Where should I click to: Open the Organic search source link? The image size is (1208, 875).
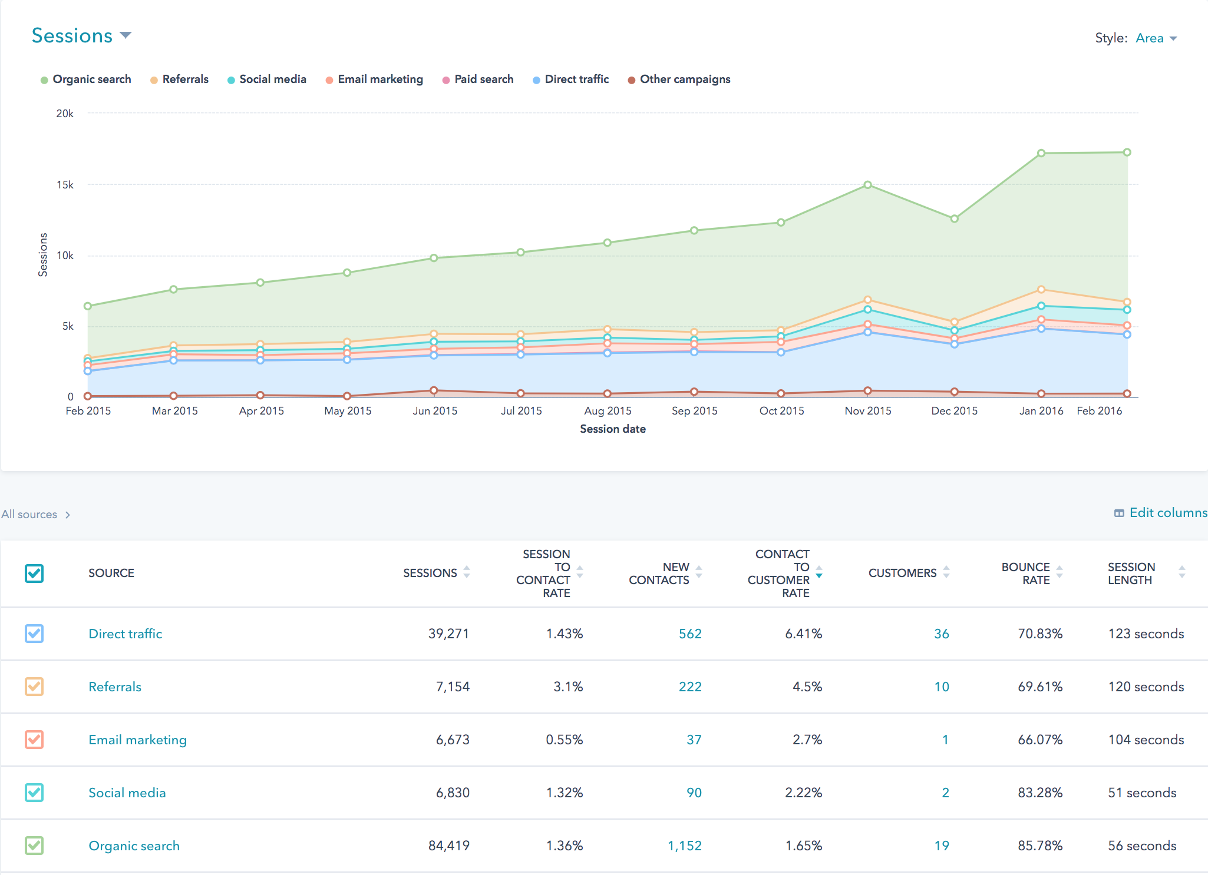pos(134,846)
